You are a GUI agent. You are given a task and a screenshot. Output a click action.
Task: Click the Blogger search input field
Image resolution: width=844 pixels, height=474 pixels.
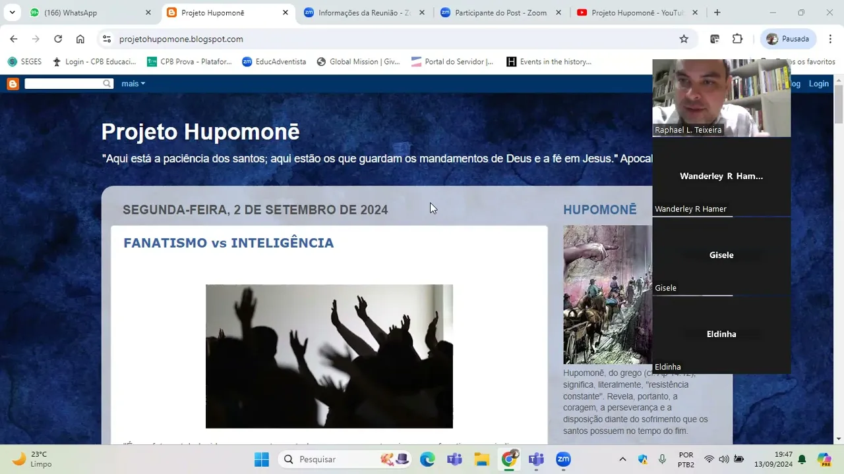[x=63, y=84]
